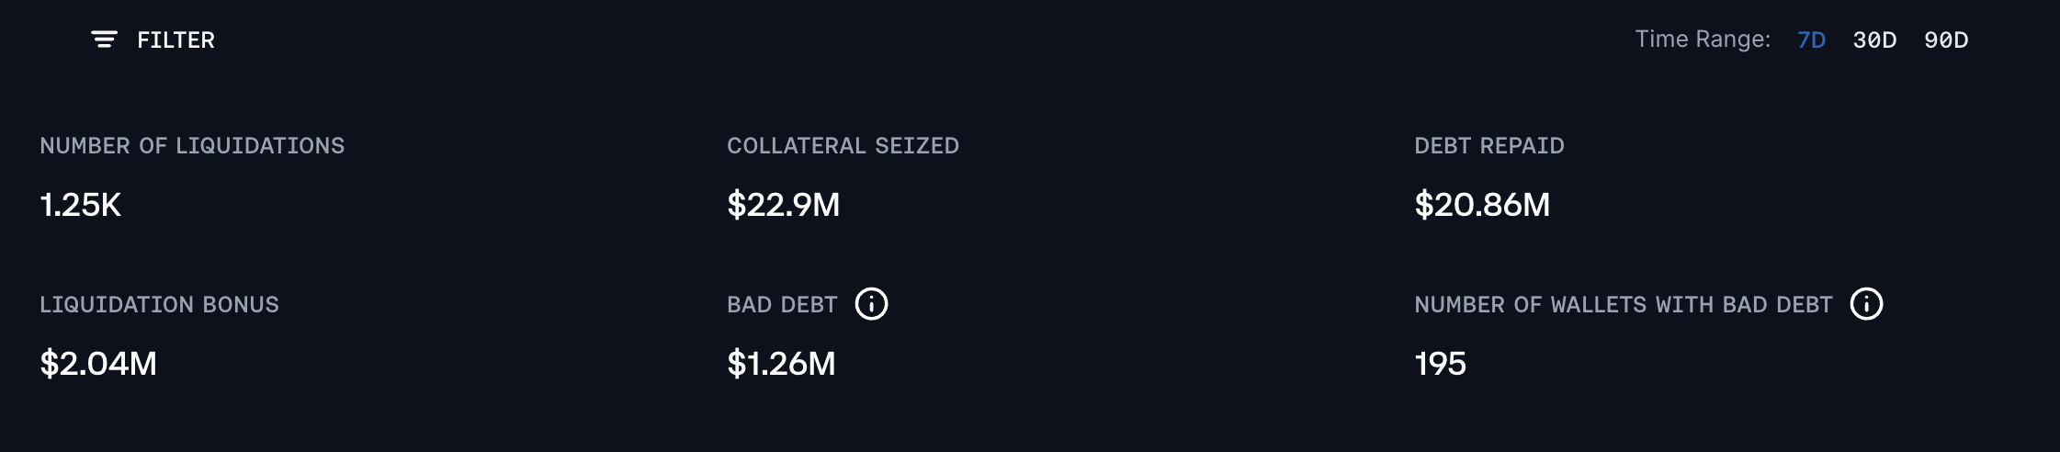Click the Debt Repaid label

point(1488,146)
